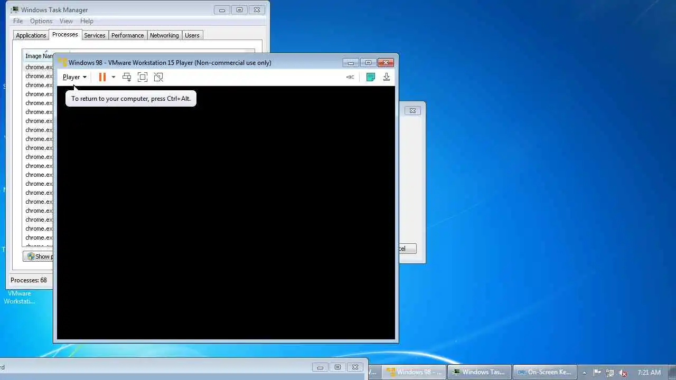Click the Task Manager icon in its title bar

pyautogui.click(x=15, y=10)
